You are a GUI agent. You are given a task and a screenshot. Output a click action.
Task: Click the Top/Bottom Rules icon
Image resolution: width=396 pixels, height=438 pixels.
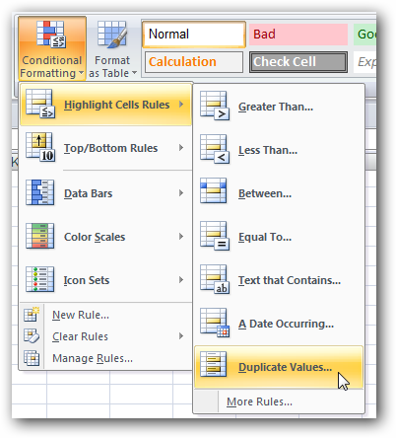(x=40, y=148)
